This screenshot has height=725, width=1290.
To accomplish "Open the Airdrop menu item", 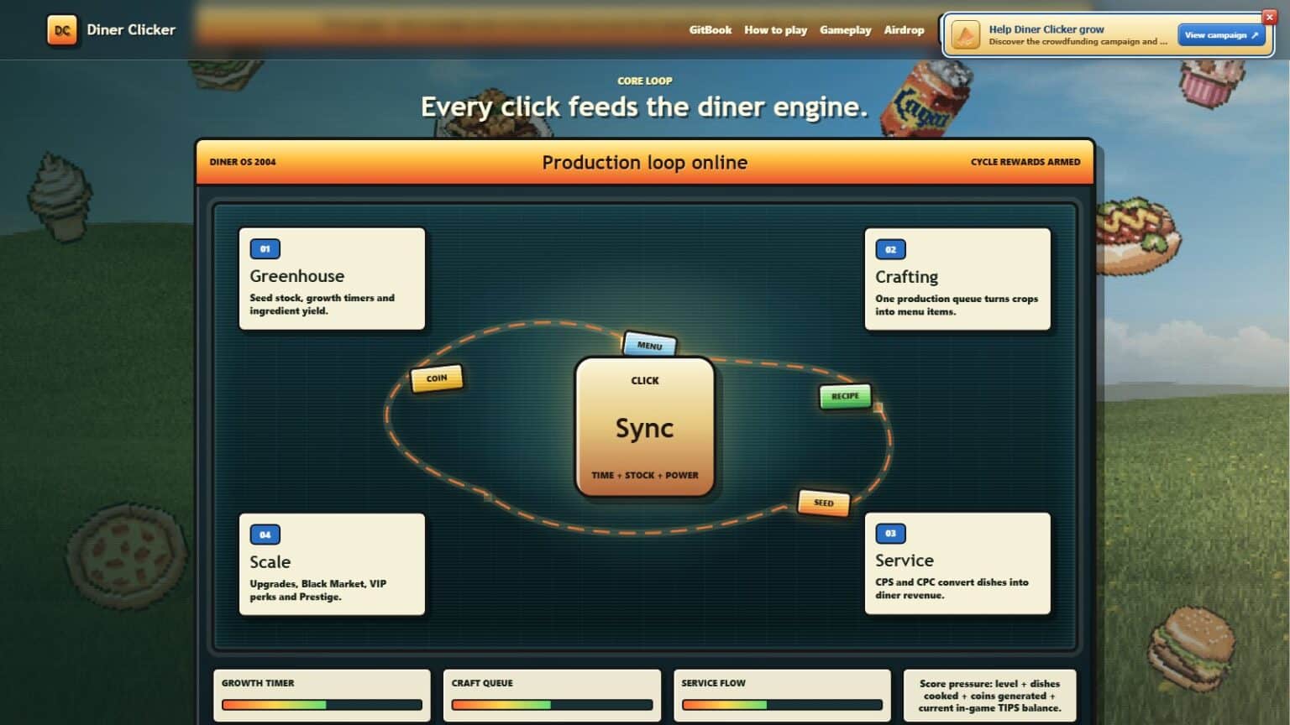I will click(904, 30).
